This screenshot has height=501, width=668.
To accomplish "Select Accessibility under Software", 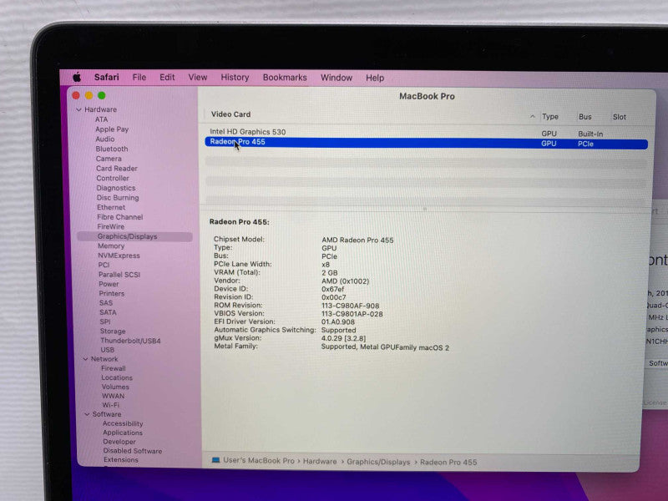I will click(x=123, y=423).
